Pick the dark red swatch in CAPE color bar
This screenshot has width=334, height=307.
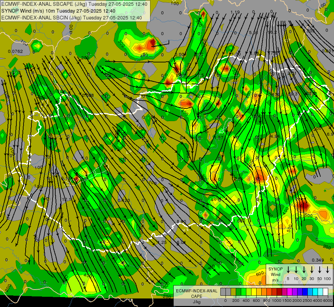[279, 292]
